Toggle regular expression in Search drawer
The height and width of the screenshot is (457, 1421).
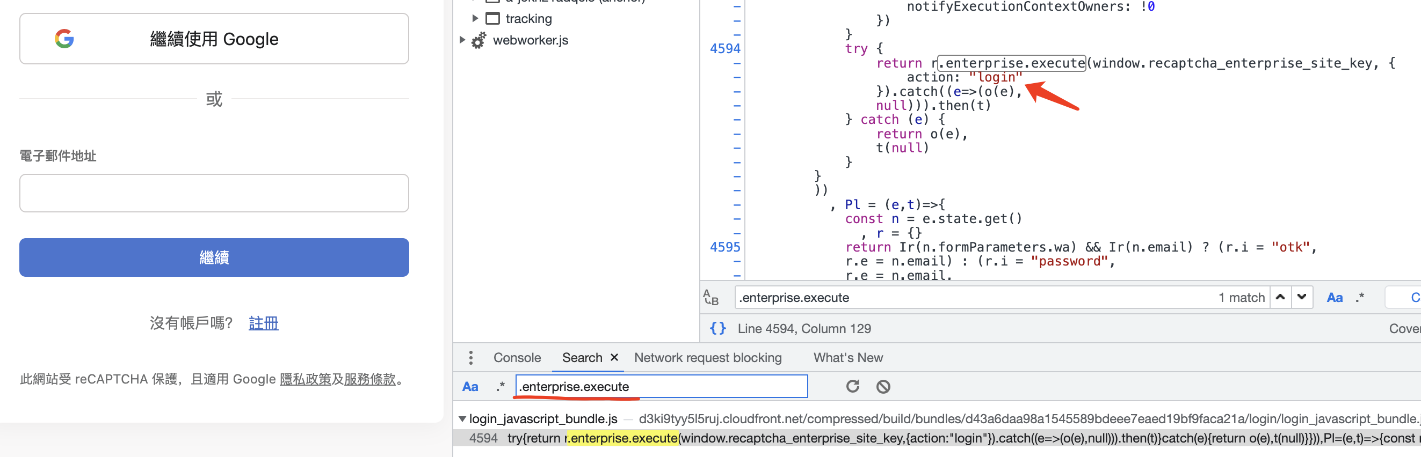pyautogui.click(x=501, y=387)
